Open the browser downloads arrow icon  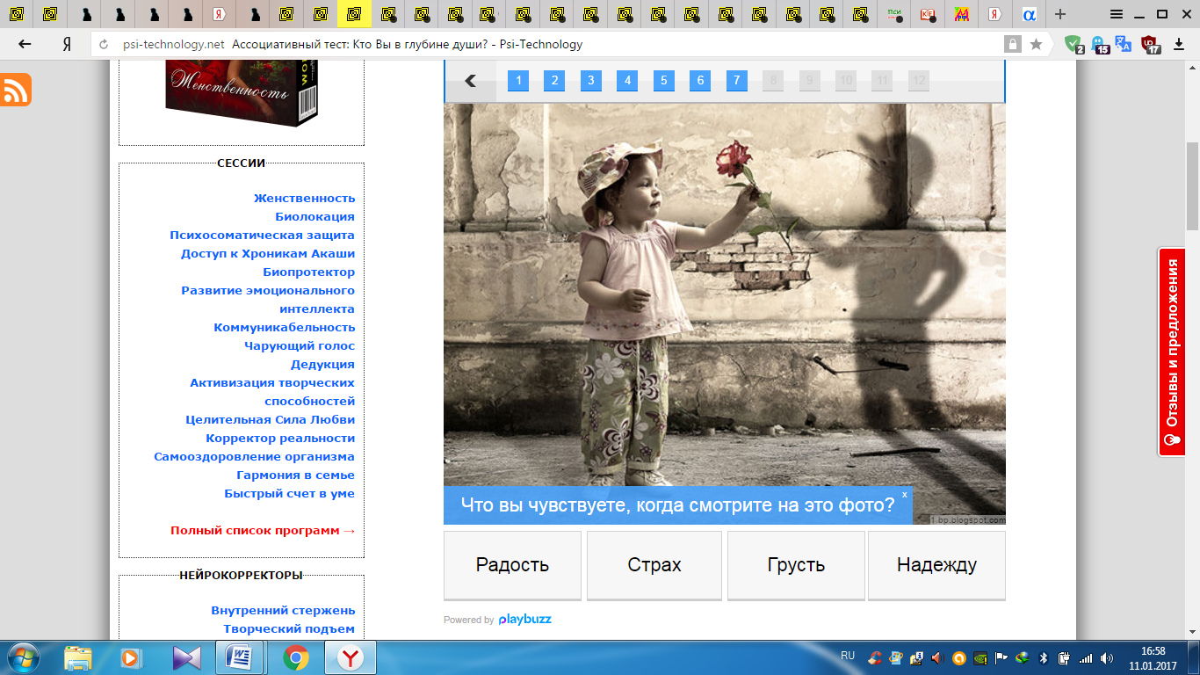[1179, 44]
